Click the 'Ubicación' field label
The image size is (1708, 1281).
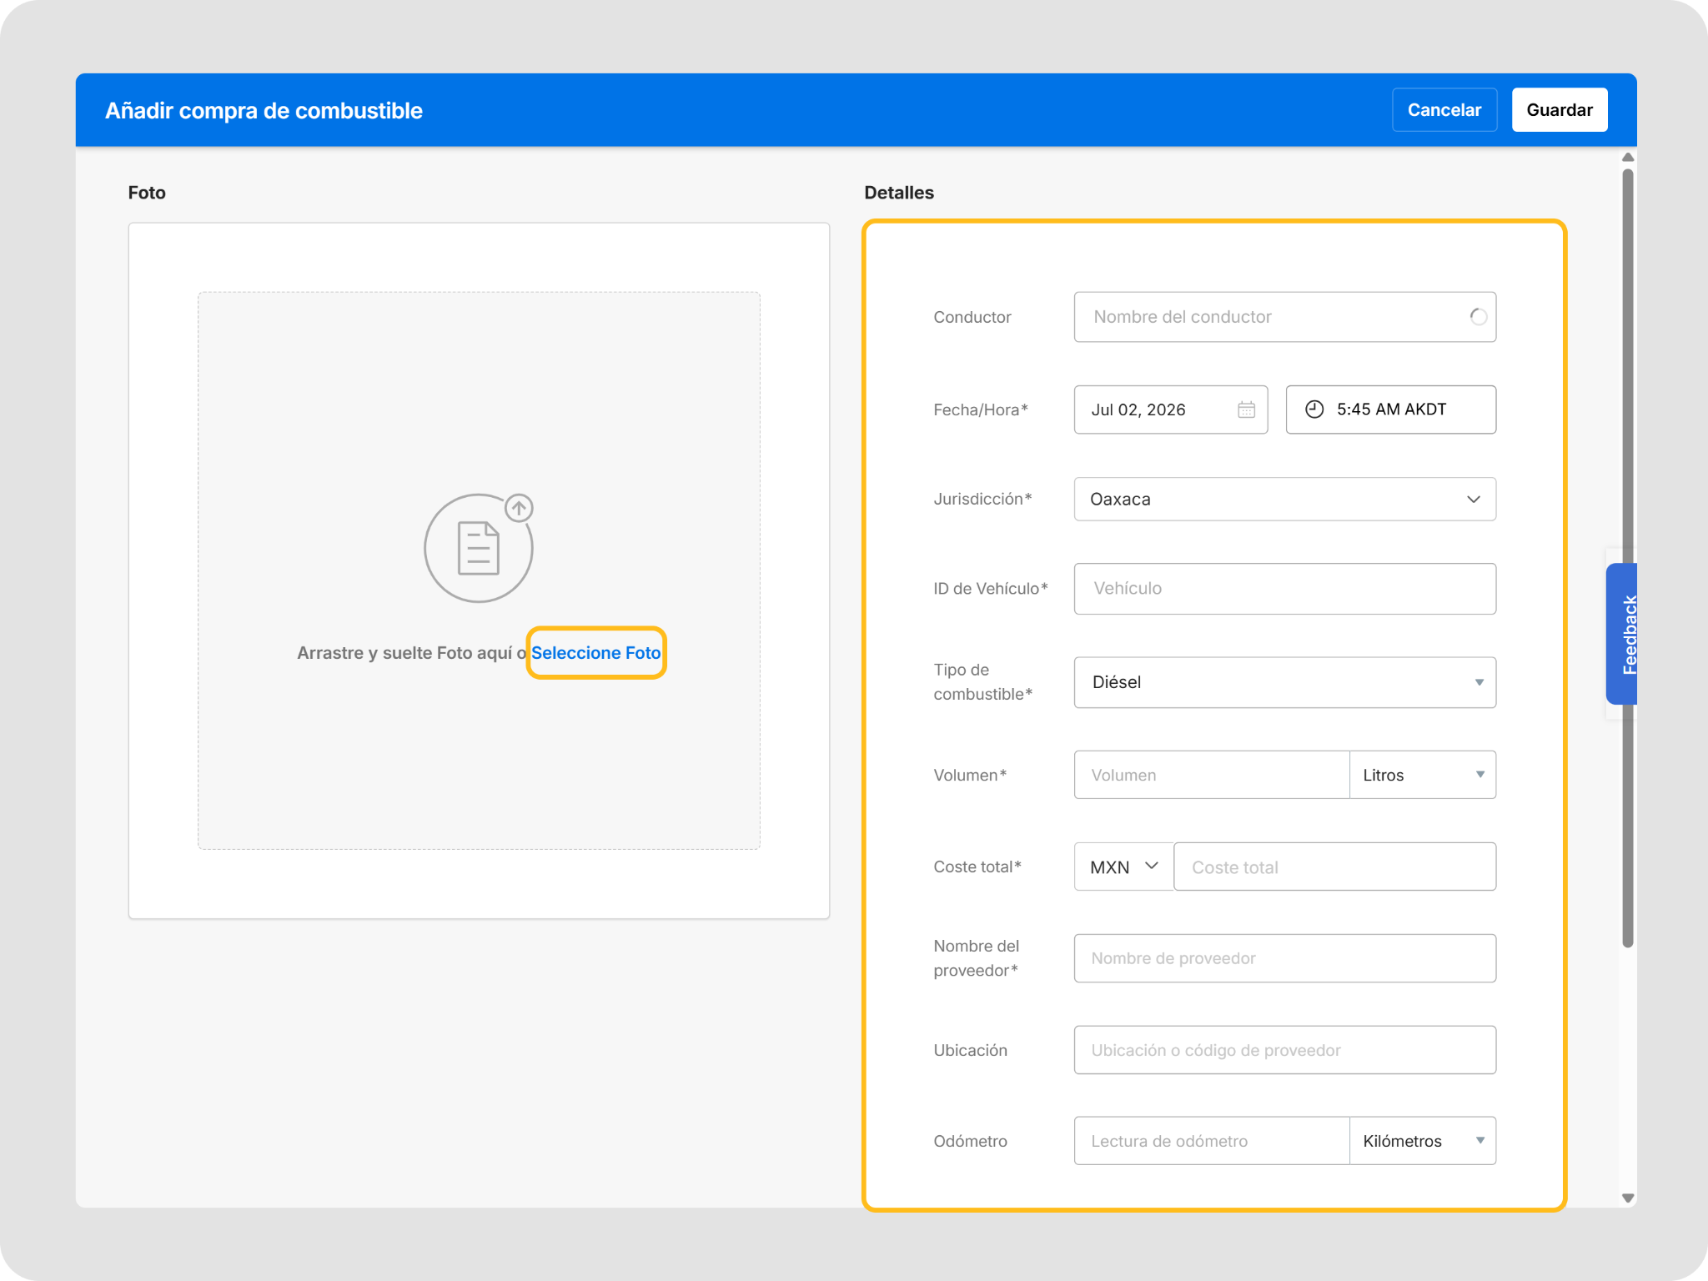(x=971, y=1050)
